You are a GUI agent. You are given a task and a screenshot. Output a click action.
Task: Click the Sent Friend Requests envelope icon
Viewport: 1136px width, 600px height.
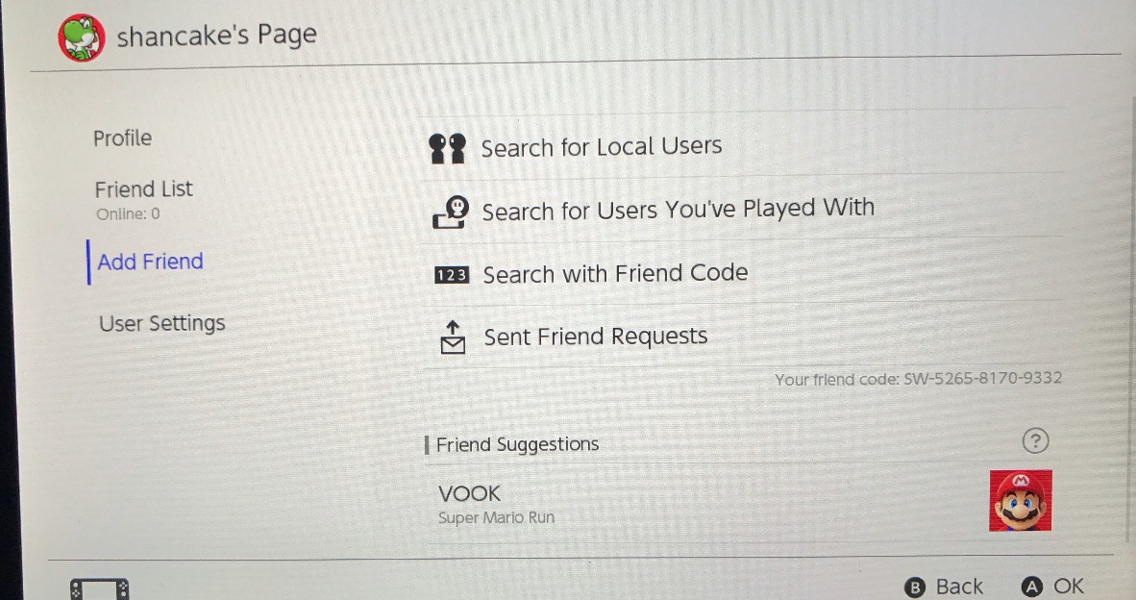tap(452, 337)
